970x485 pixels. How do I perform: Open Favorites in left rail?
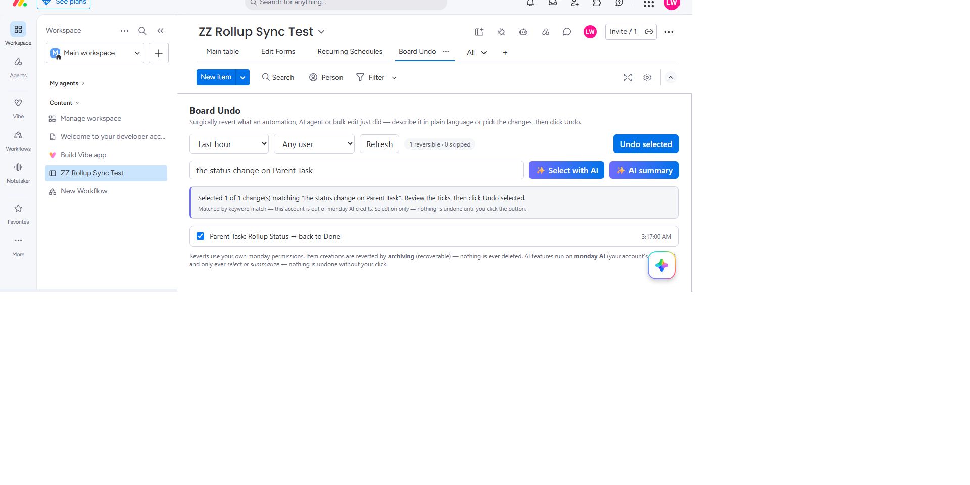click(x=18, y=213)
